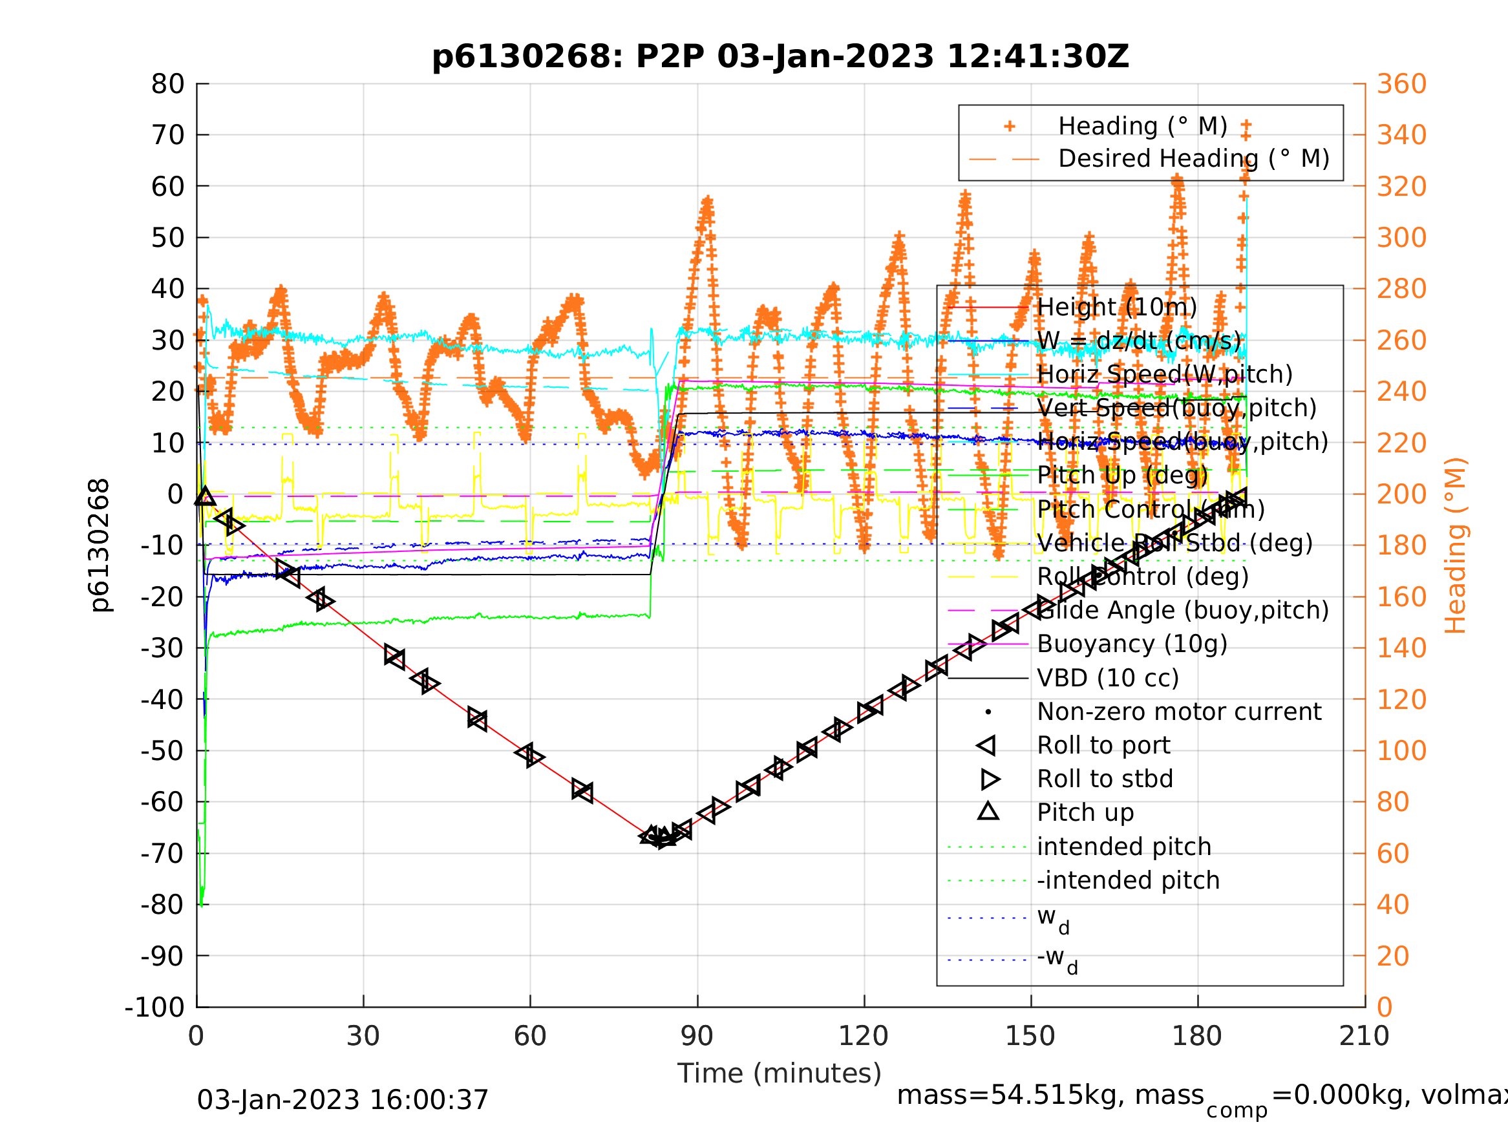Click the Roll to stbd legend label

(x=1105, y=779)
